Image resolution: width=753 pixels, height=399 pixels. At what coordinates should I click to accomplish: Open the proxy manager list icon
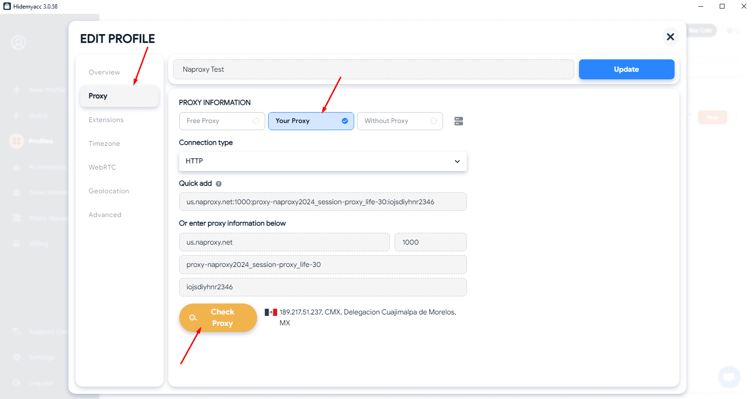tap(458, 121)
